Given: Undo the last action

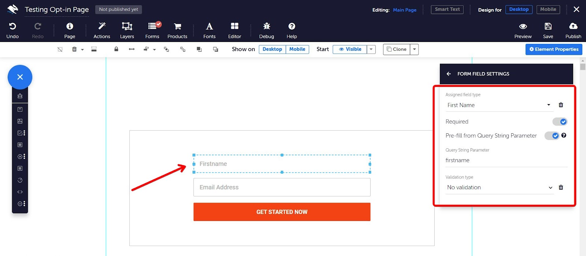Looking at the screenshot, I should (12, 30).
